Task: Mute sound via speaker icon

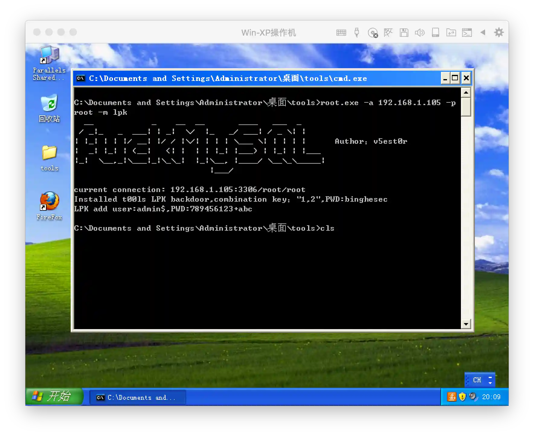Action: pyautogui.click(x=420, y=33)
